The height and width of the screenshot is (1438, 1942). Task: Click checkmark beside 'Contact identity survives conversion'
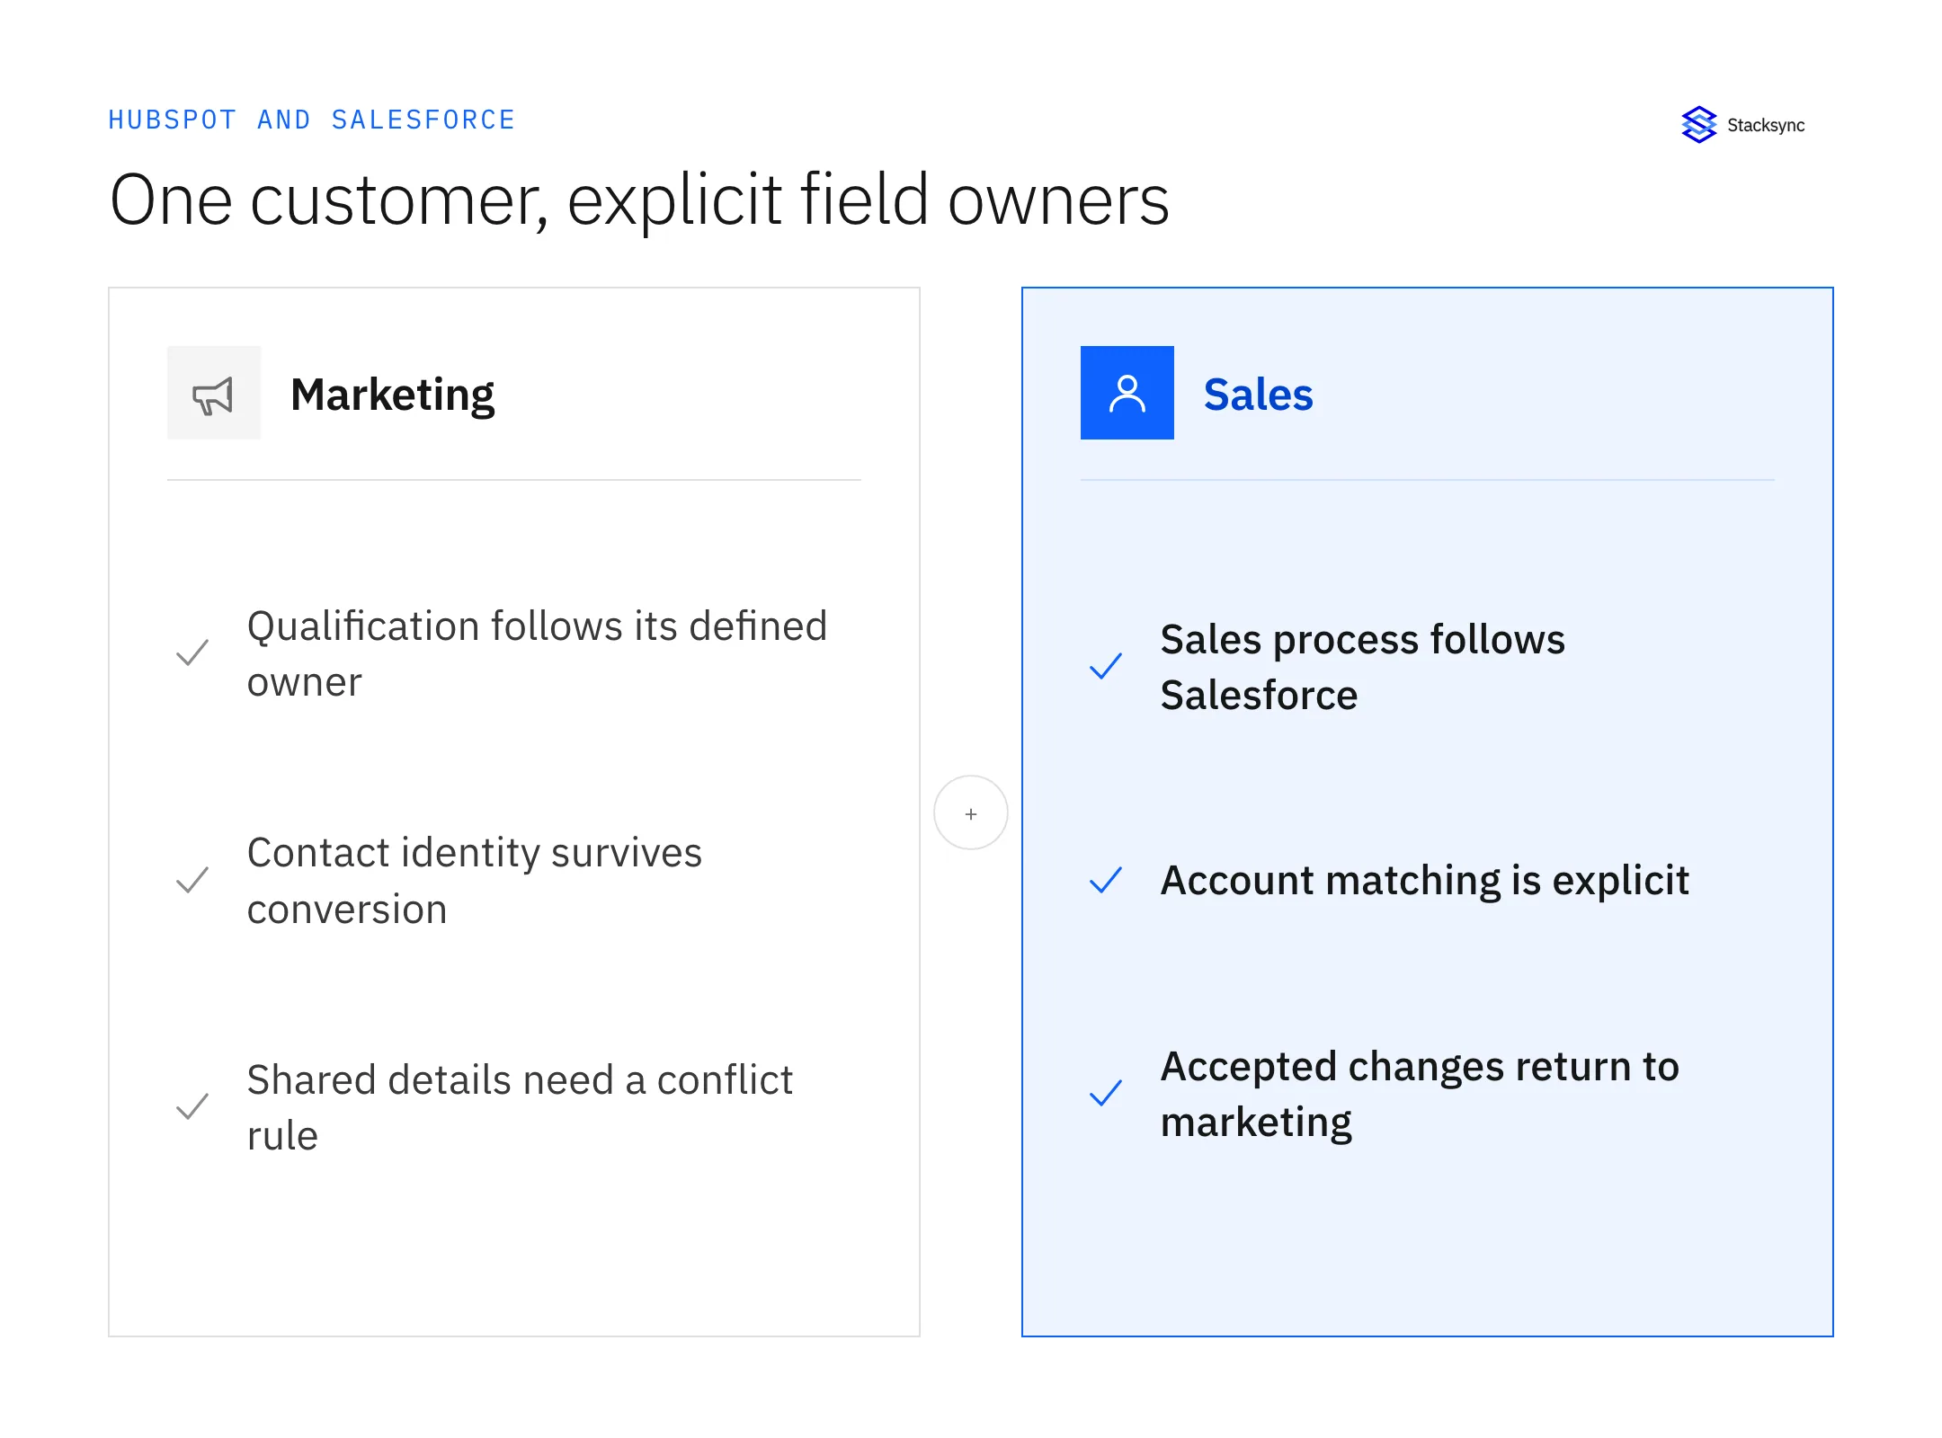[x=192, y=880]
